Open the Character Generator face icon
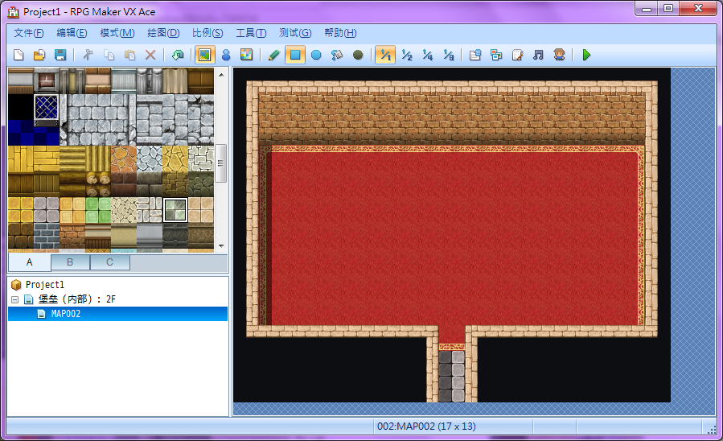Screen dimensions: 723x441 click(x=559, y=55)
